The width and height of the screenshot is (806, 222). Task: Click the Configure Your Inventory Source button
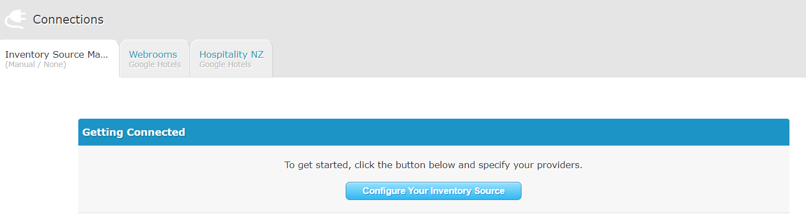(x=433, y=191)
